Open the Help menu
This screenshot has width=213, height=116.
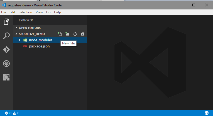tap(57, 12)
